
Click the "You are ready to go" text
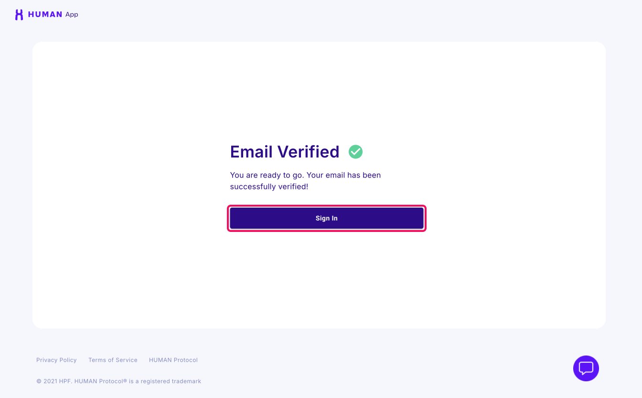click(266, 175)
